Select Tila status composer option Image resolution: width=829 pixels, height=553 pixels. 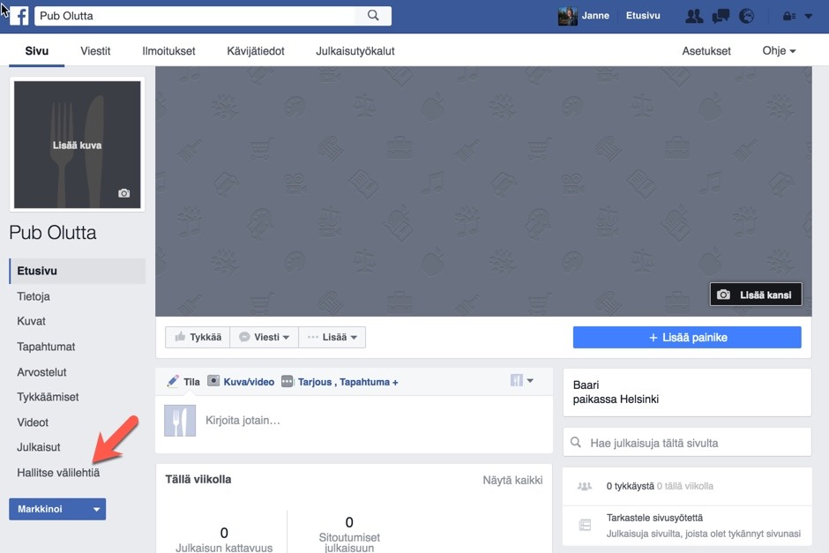(x=183, y=381)
